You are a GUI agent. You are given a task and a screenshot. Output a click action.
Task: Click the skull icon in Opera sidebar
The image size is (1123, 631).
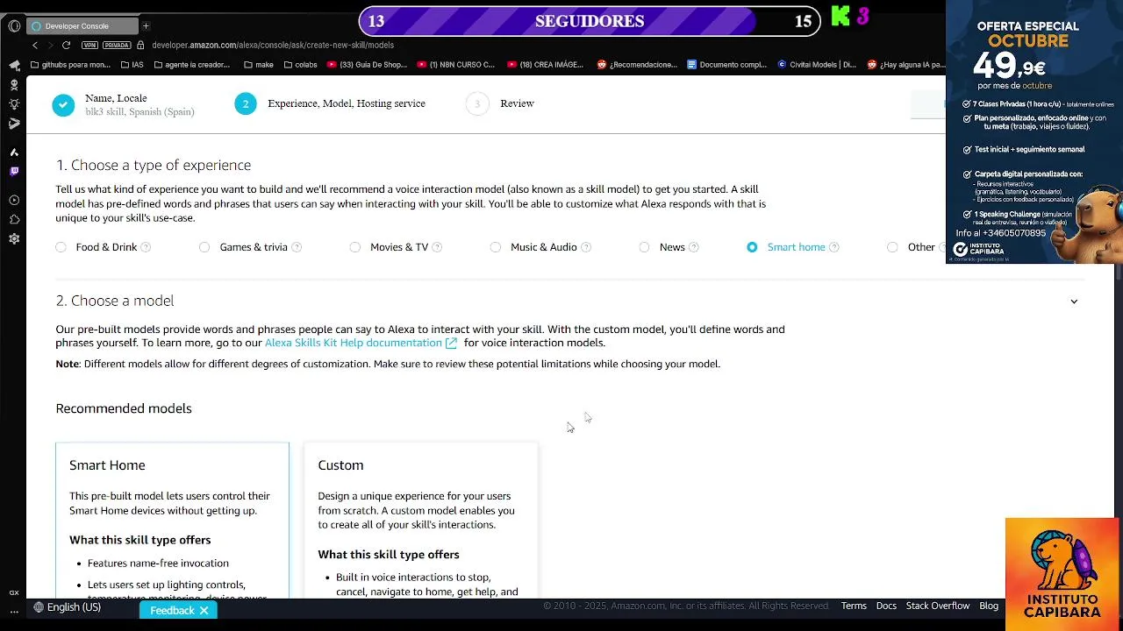[x=14, y=85]
